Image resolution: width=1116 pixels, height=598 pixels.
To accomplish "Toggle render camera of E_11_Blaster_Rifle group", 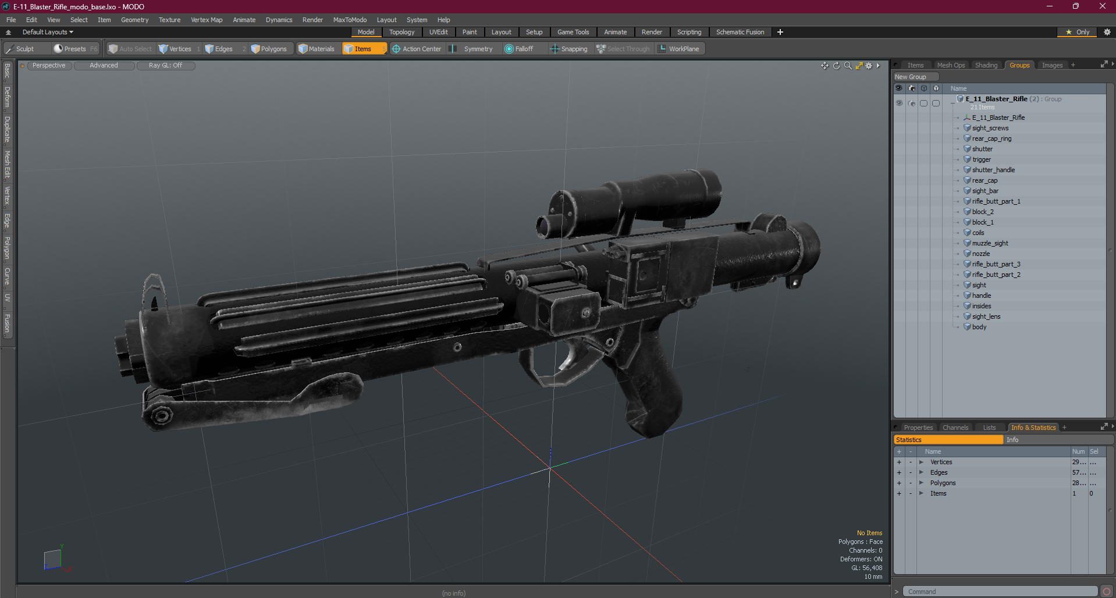I will click(x=912, y=103).
